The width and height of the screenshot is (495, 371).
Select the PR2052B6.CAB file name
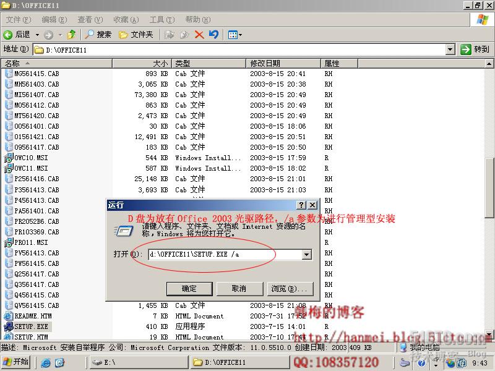click(x=37, y=221)
